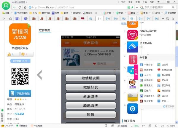Open the 收藏 menu in title bar
This screenshot has width=178, height=128.
[x=137, y=2]
